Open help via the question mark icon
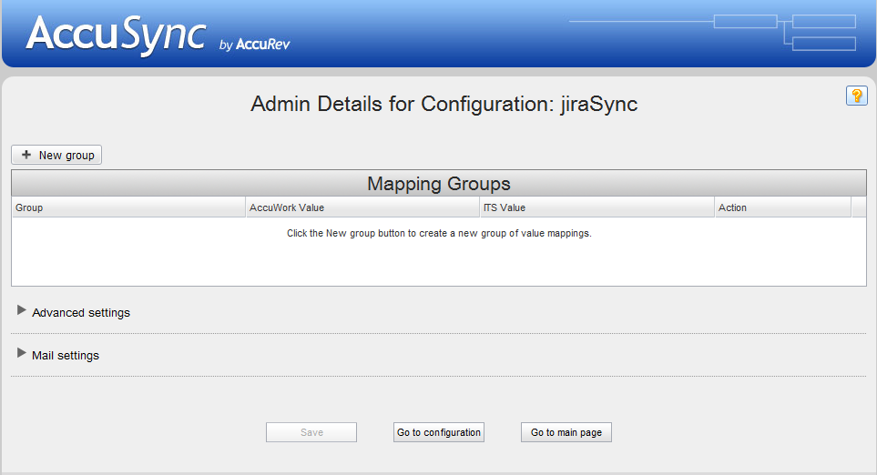Screen dimensions: 877x475 pyautogui.click(x=856, y=96)
